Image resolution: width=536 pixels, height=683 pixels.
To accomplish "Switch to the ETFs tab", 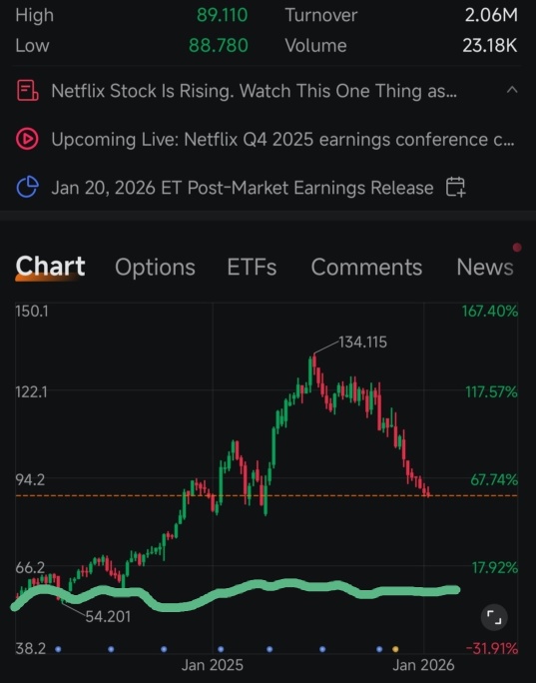I will pos(252,267).
